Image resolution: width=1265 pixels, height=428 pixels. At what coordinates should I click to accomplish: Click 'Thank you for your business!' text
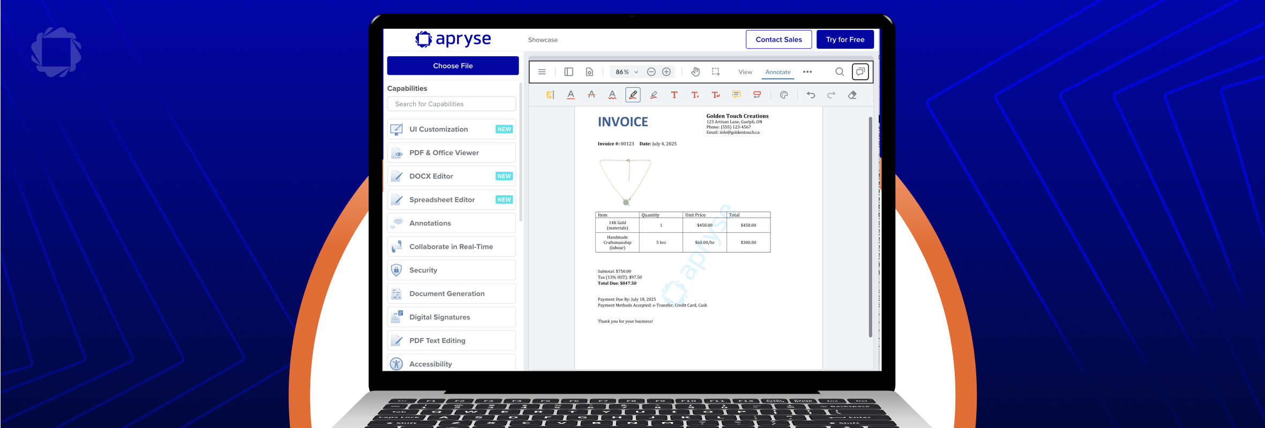coord(625,322)
